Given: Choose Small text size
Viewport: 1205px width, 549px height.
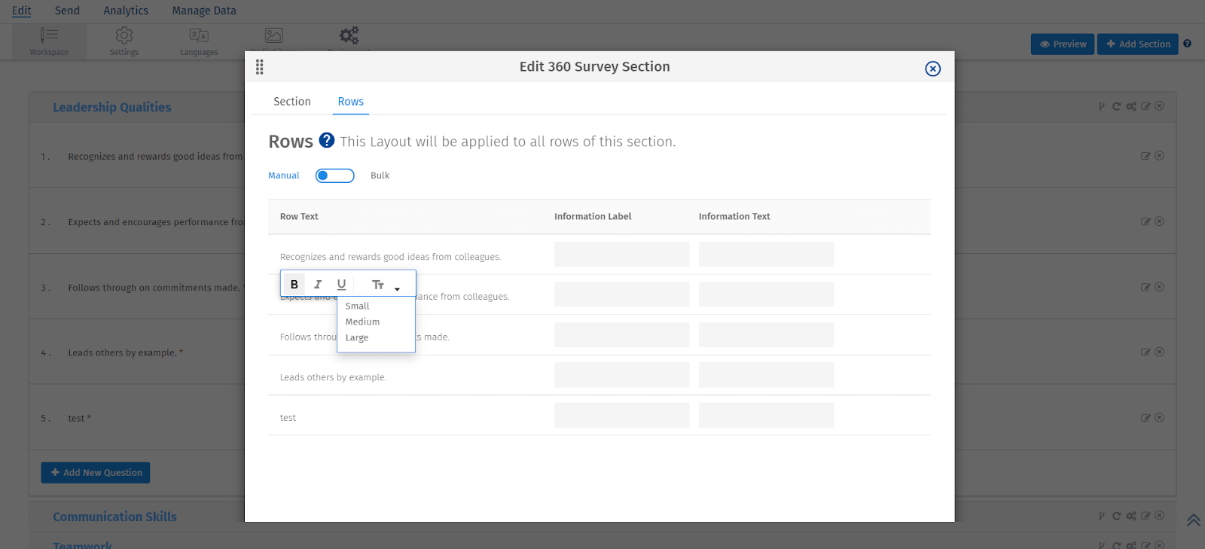Looking at the screenshot, I should 358,306.
